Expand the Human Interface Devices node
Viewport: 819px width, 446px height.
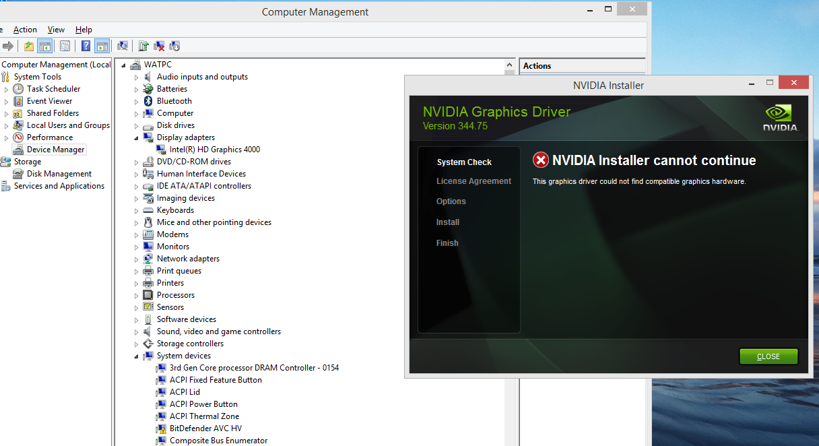tap(136, 174)
